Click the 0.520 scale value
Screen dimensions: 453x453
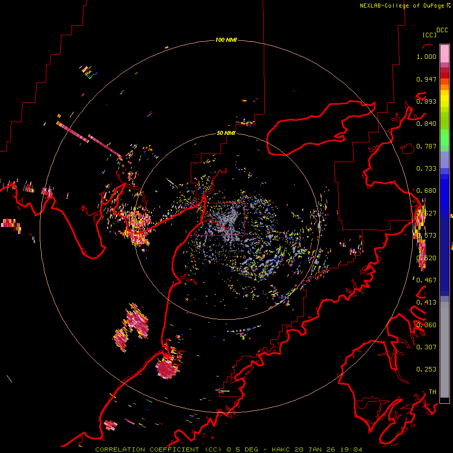point(426,258)
